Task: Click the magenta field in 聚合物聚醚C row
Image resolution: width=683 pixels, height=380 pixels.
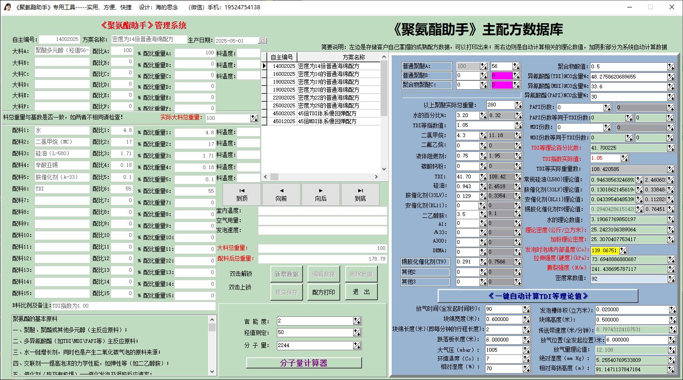Action: pos(502,85)
